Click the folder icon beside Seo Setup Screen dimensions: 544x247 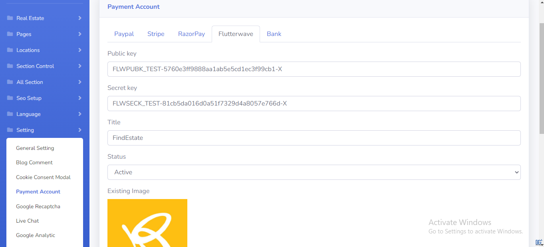point(10,98)
